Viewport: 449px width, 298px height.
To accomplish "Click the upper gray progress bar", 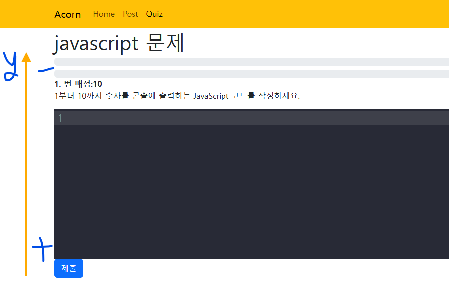I will tap(252, 62).
